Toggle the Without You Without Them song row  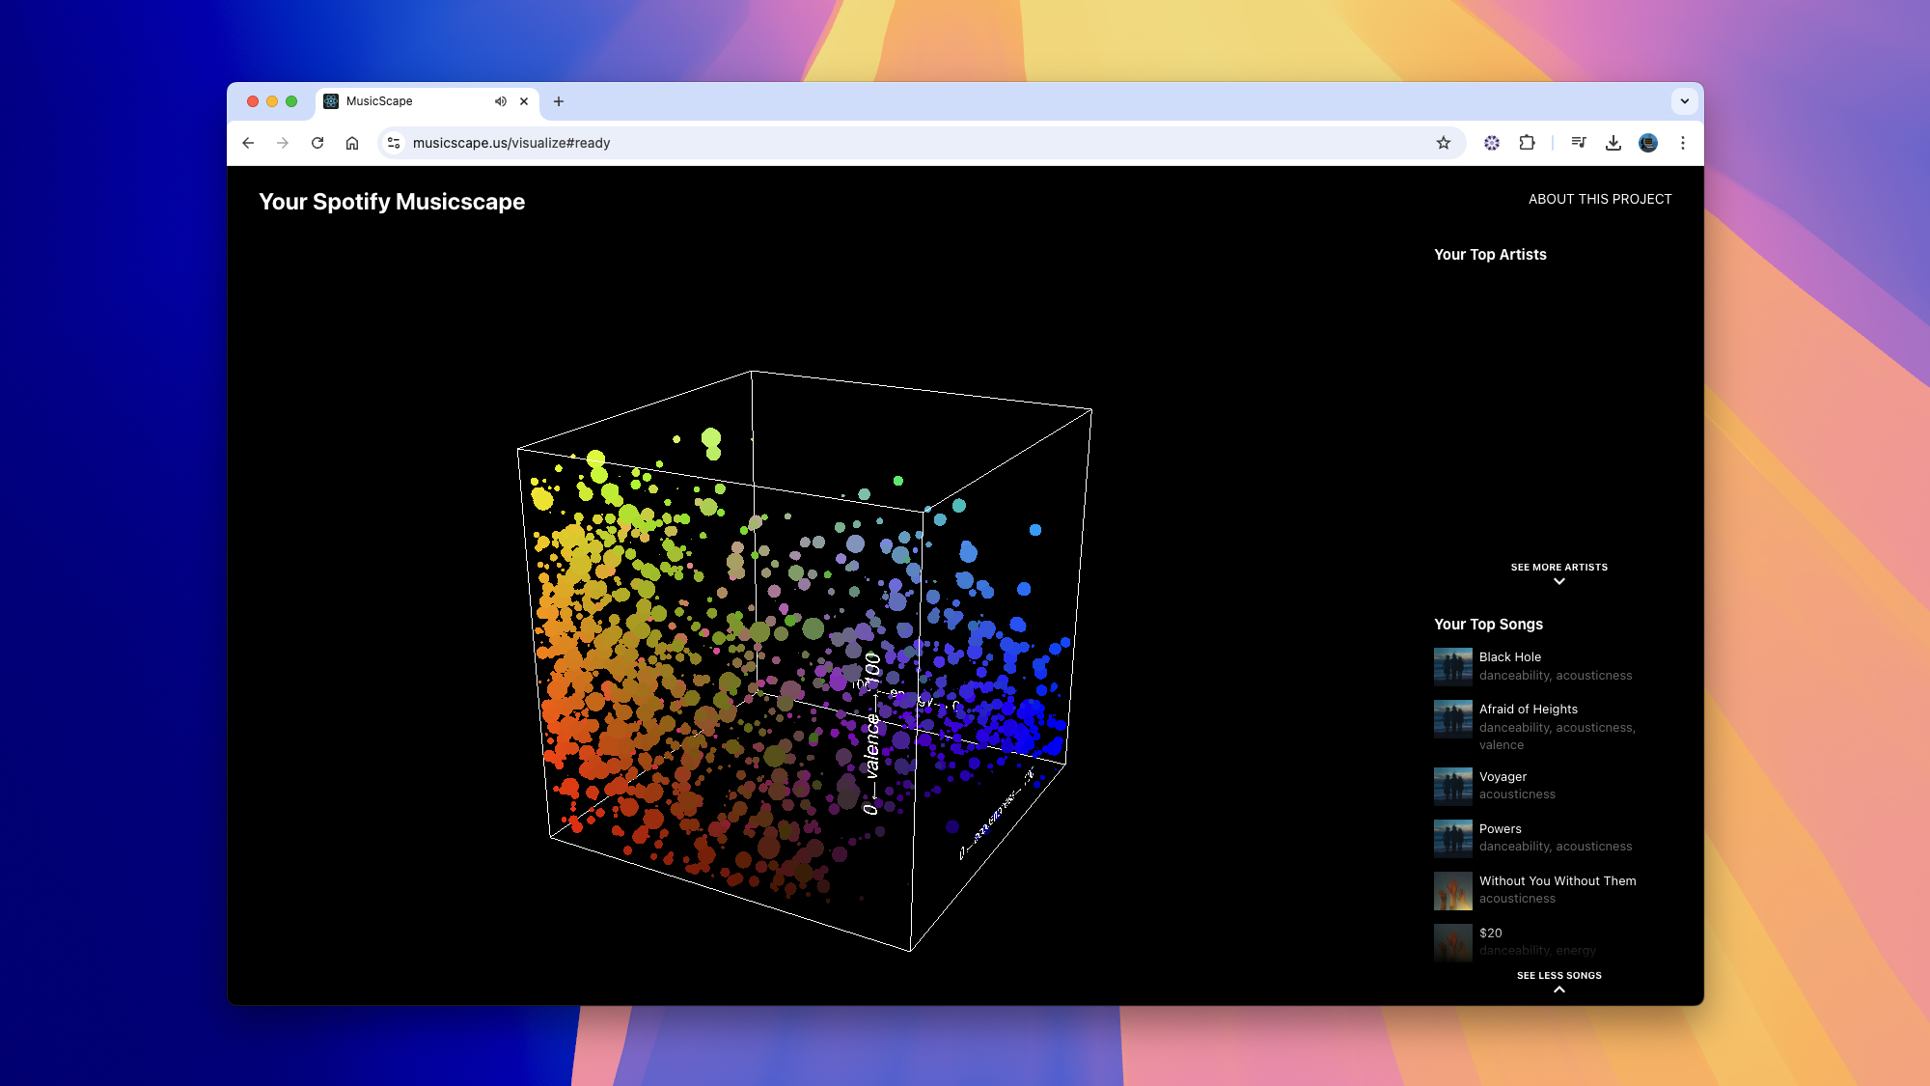tap(1558, 890)
